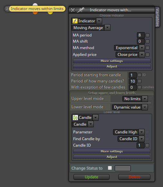Close the Indicator moves within limits panel
The image size is (163, 187).
click(73, 10)
